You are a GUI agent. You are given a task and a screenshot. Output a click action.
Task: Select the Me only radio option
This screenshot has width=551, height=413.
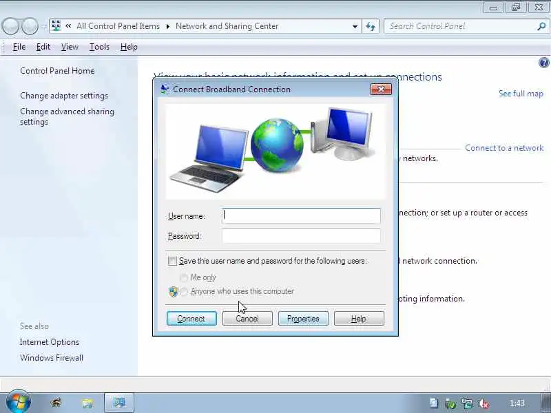coord(183,277)
